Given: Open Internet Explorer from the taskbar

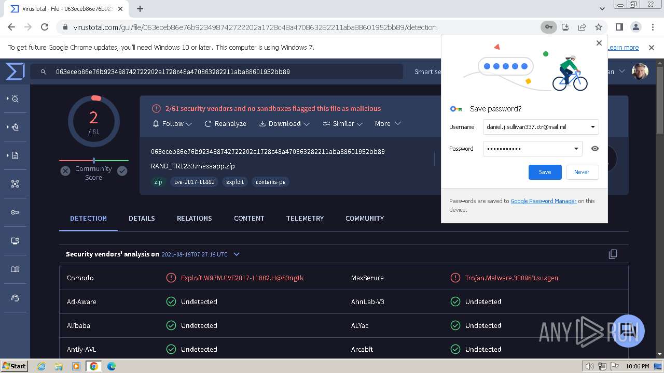Looking at the screenshot, I should pyautogui.click(x=41, y=366).
